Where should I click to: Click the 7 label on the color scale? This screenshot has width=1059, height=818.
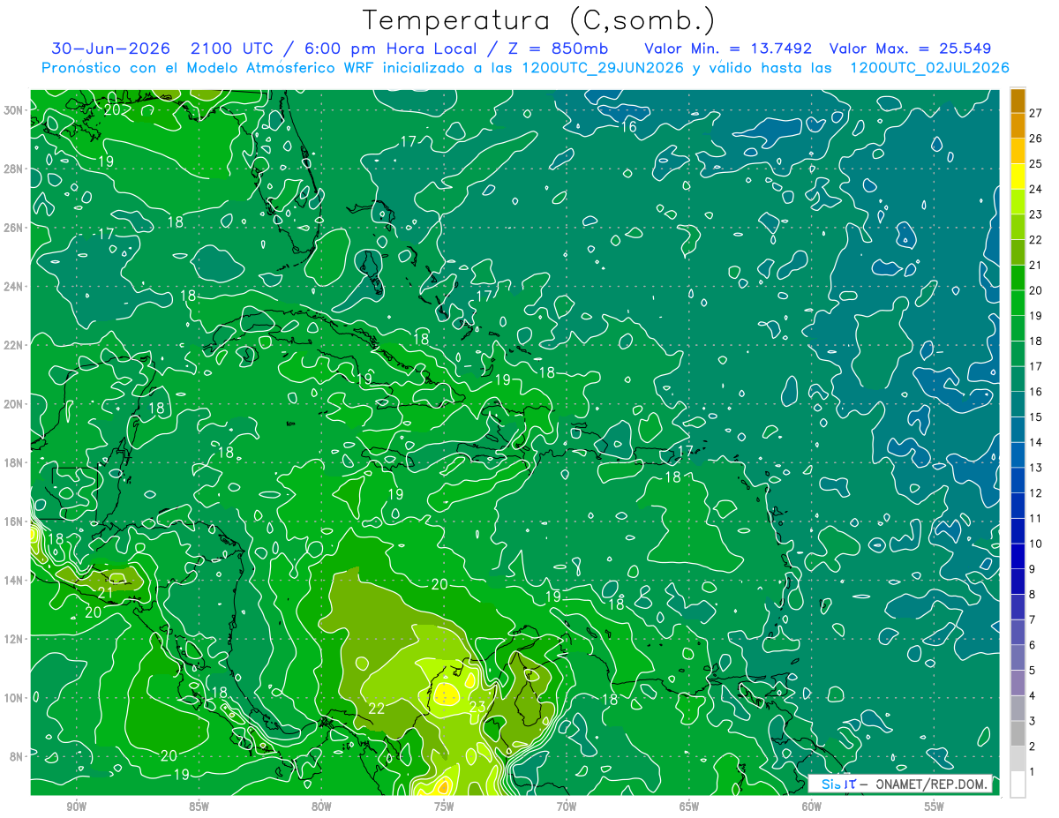point(1033,619)
